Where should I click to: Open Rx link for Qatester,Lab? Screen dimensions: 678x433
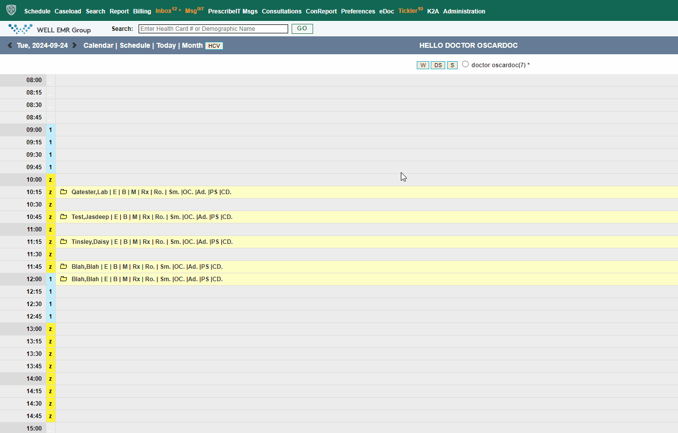(x=145, y=192)
